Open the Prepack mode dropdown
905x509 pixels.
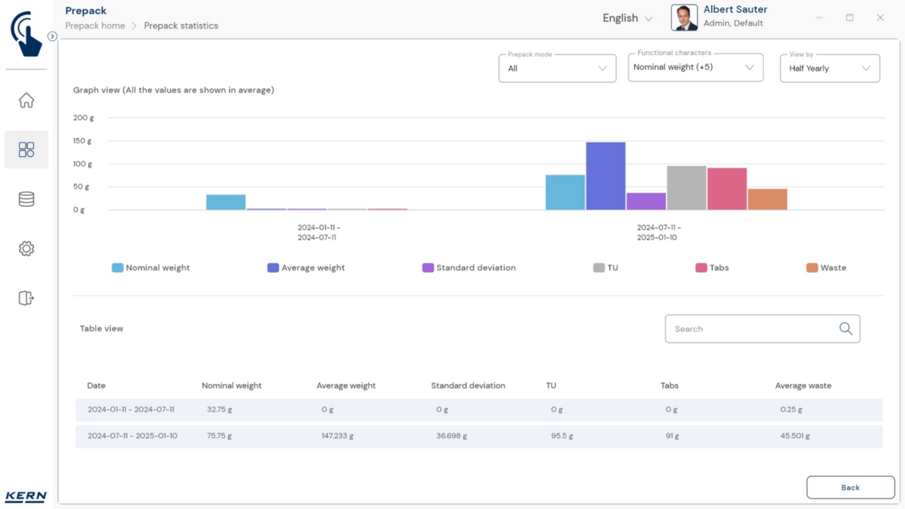coord(557,69)
